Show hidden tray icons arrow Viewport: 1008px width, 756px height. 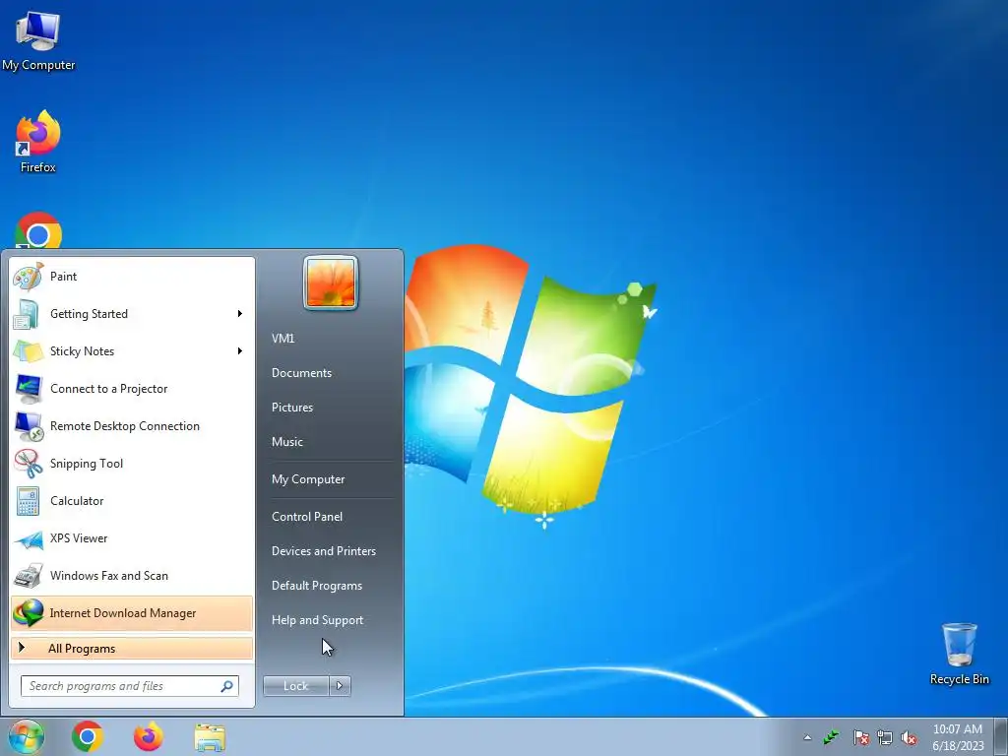tap(807, 737)
